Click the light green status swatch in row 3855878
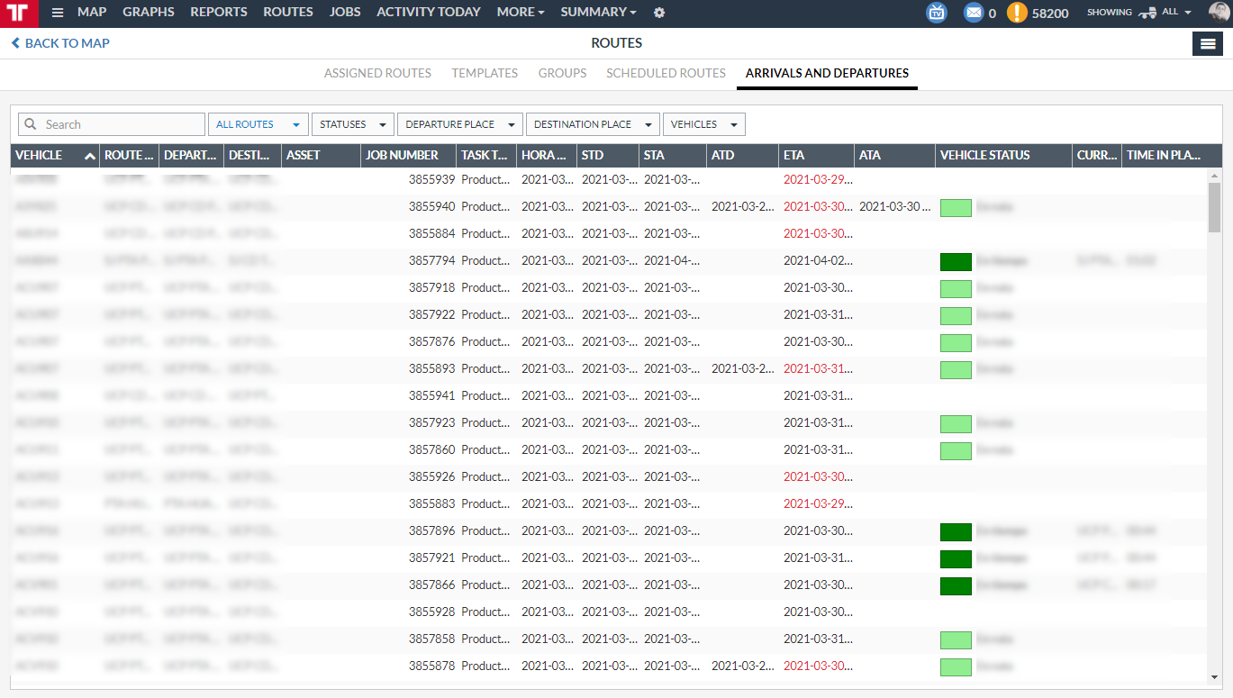Viewport: 1233px width, 698px height. click(956, 667)
